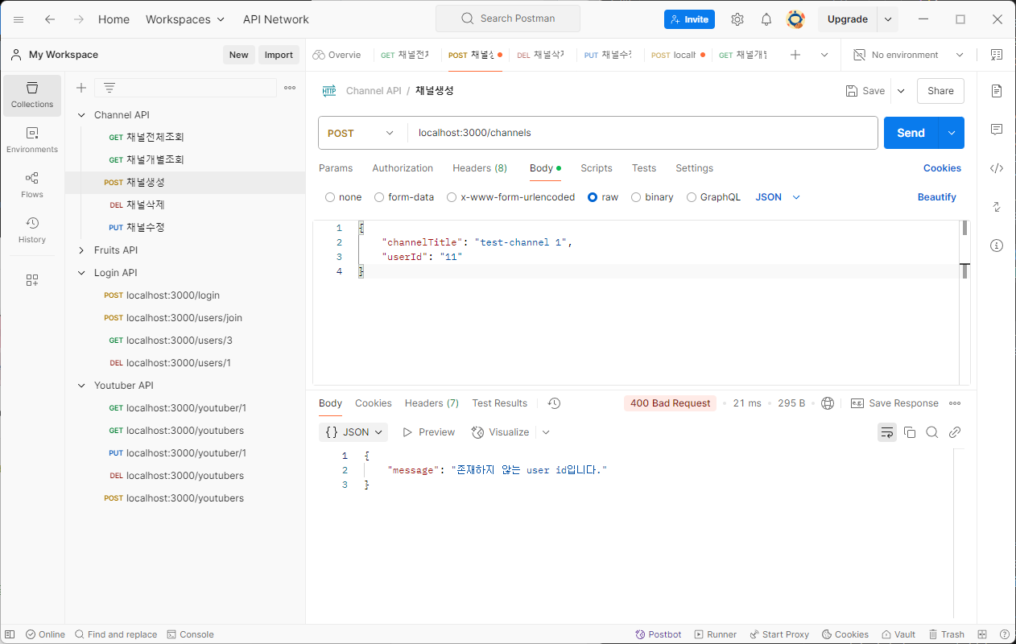Screen dimensions: 1016x644
Task: Switch to Params tab
Action: [336, 168]
